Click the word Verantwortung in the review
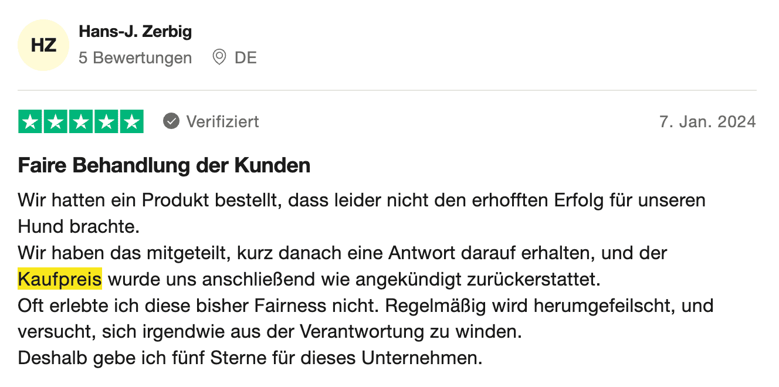Image resolution: width=779 pixels, height=387 pixels. 363,331
